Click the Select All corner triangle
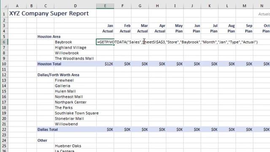The width and height of the screenshot is (270, 152). [5, 6]
